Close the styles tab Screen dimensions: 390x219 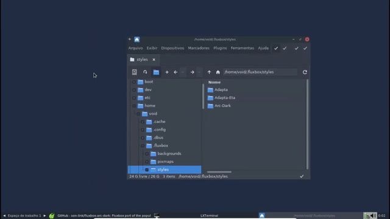coord(154,60)
